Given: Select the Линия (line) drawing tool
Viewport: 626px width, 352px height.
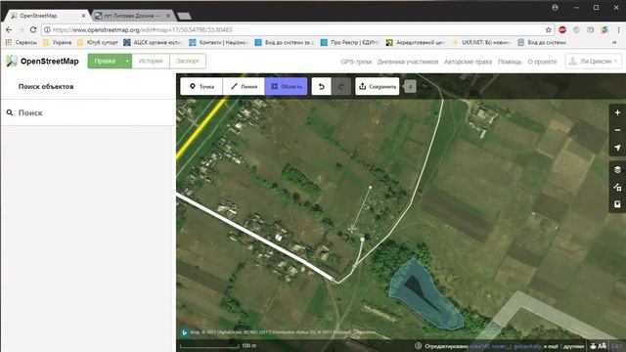Looking at the screenshot, I should click(244, 86).
